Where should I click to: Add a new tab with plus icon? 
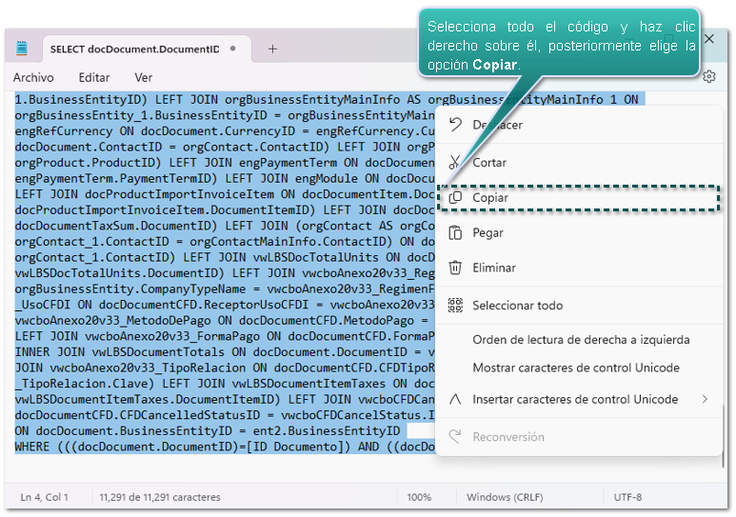pos(272,49)
